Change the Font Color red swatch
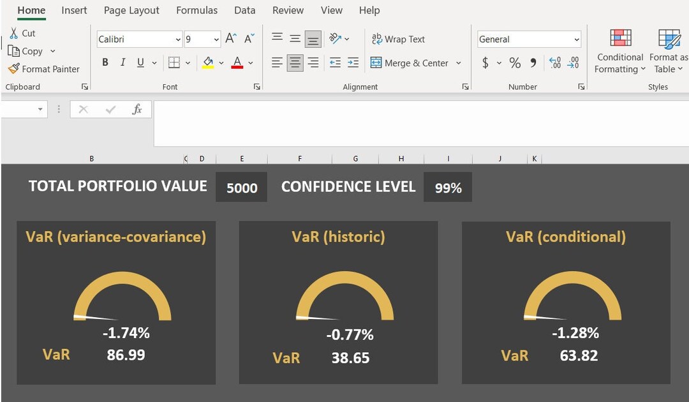Screen dimensions: 689x402 click(x=236, y=62)
